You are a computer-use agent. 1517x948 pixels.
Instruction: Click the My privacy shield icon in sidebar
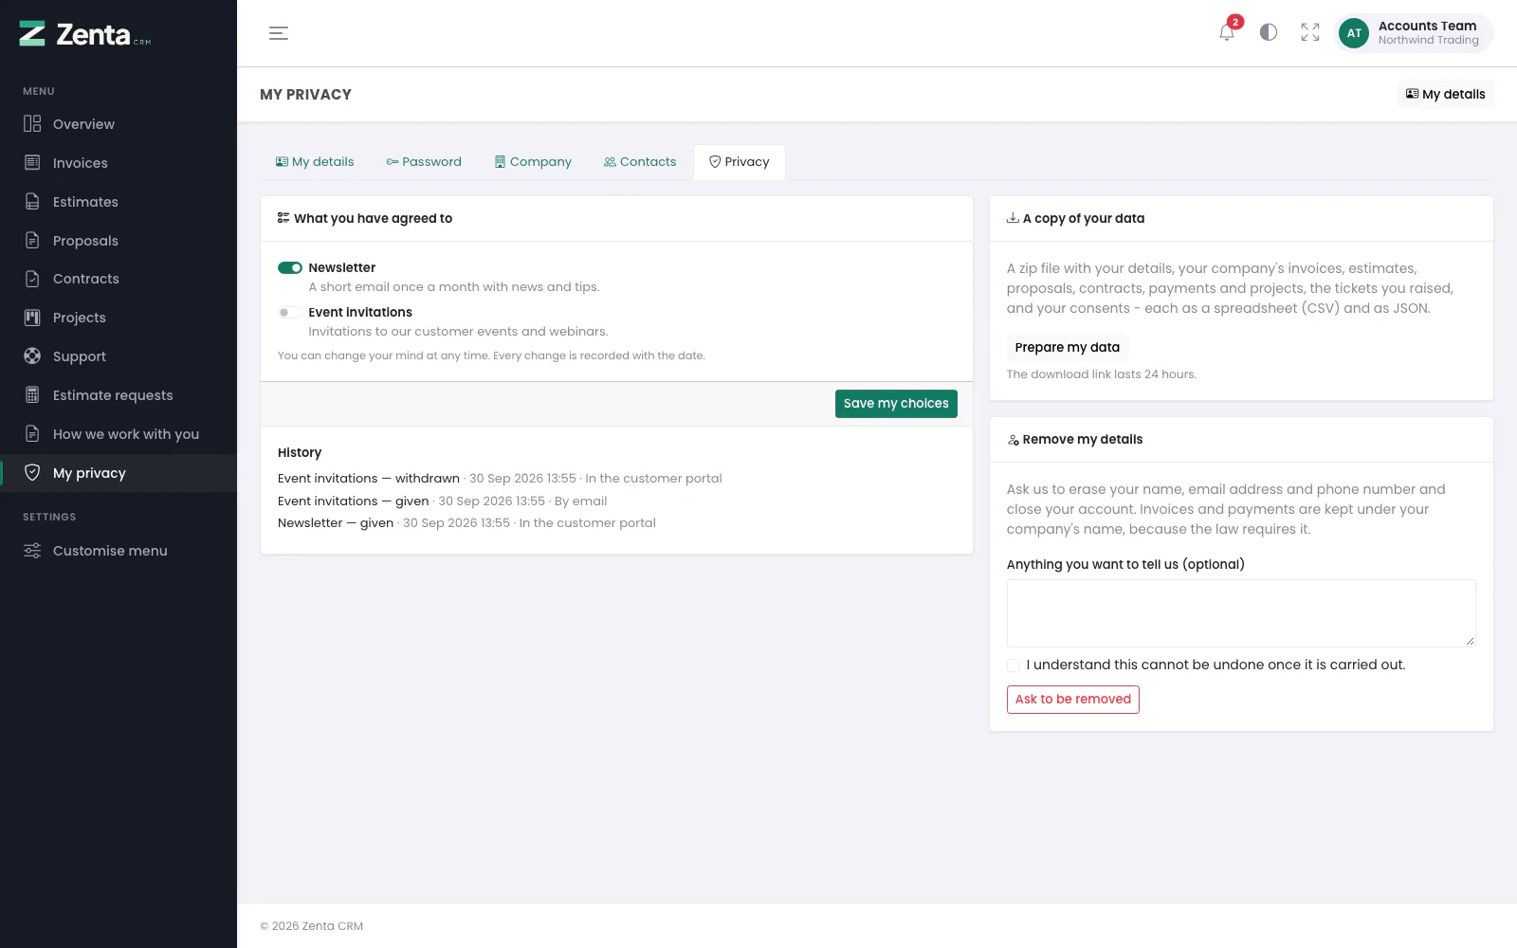(x=32, y=473)
